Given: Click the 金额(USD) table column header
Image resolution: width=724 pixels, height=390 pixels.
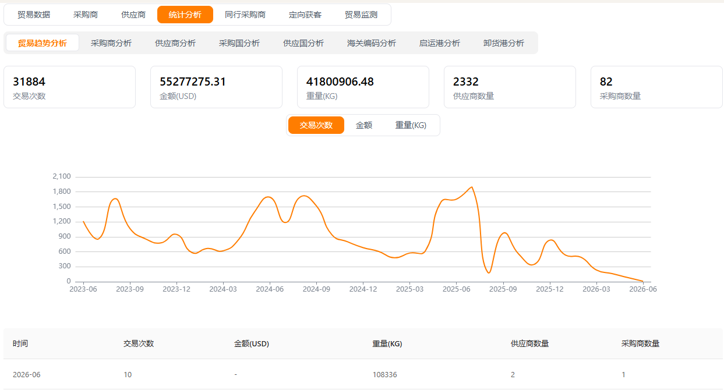Looking at the screenshot, I should (252, 343).
